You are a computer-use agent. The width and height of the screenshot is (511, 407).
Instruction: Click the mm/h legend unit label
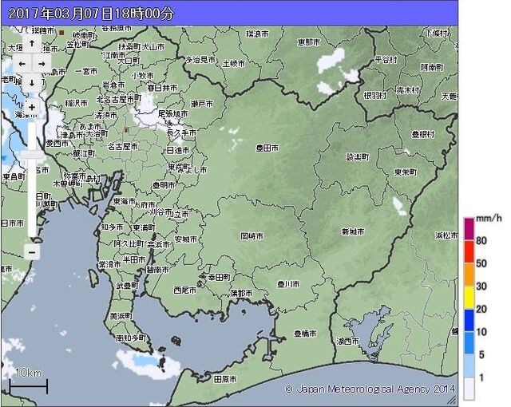(489, 218)
